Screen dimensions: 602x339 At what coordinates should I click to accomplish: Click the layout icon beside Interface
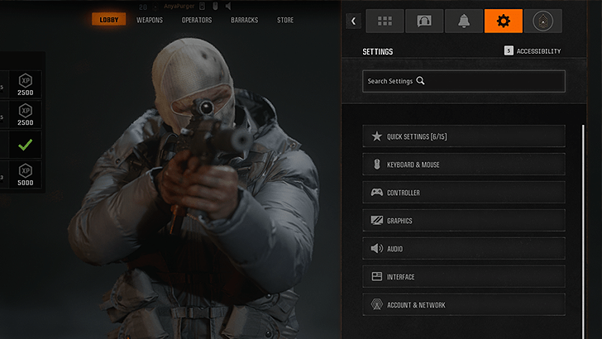point(376,276)
